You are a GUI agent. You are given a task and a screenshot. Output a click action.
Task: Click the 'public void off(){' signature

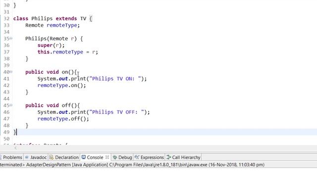pyautogui.click(x=53, y=105)
